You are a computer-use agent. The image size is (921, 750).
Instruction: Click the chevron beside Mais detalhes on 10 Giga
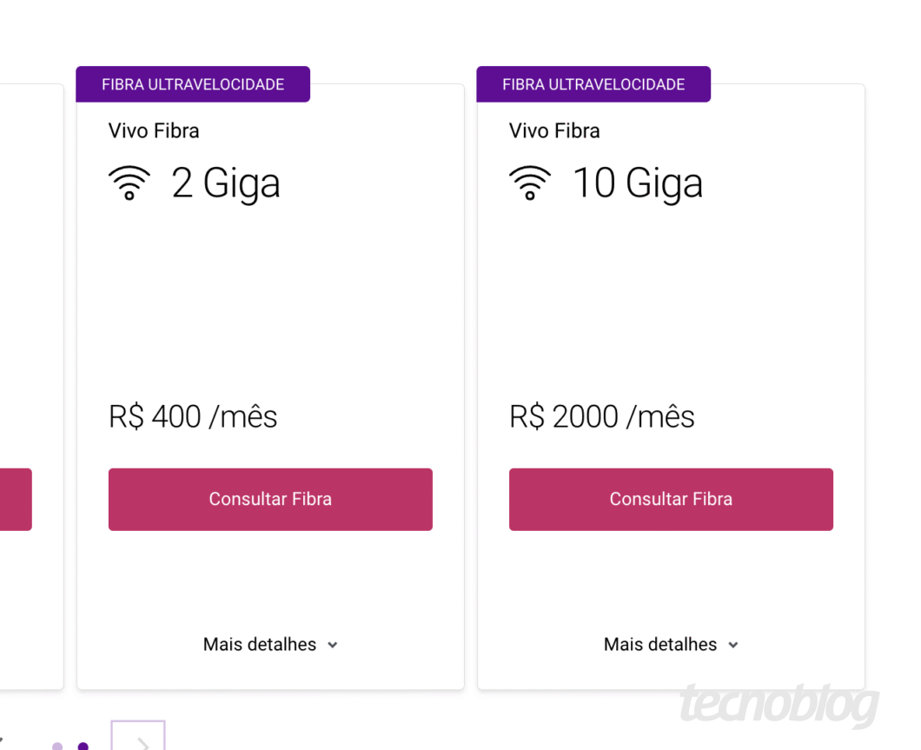pyautogui.click(x=732, y=645)
